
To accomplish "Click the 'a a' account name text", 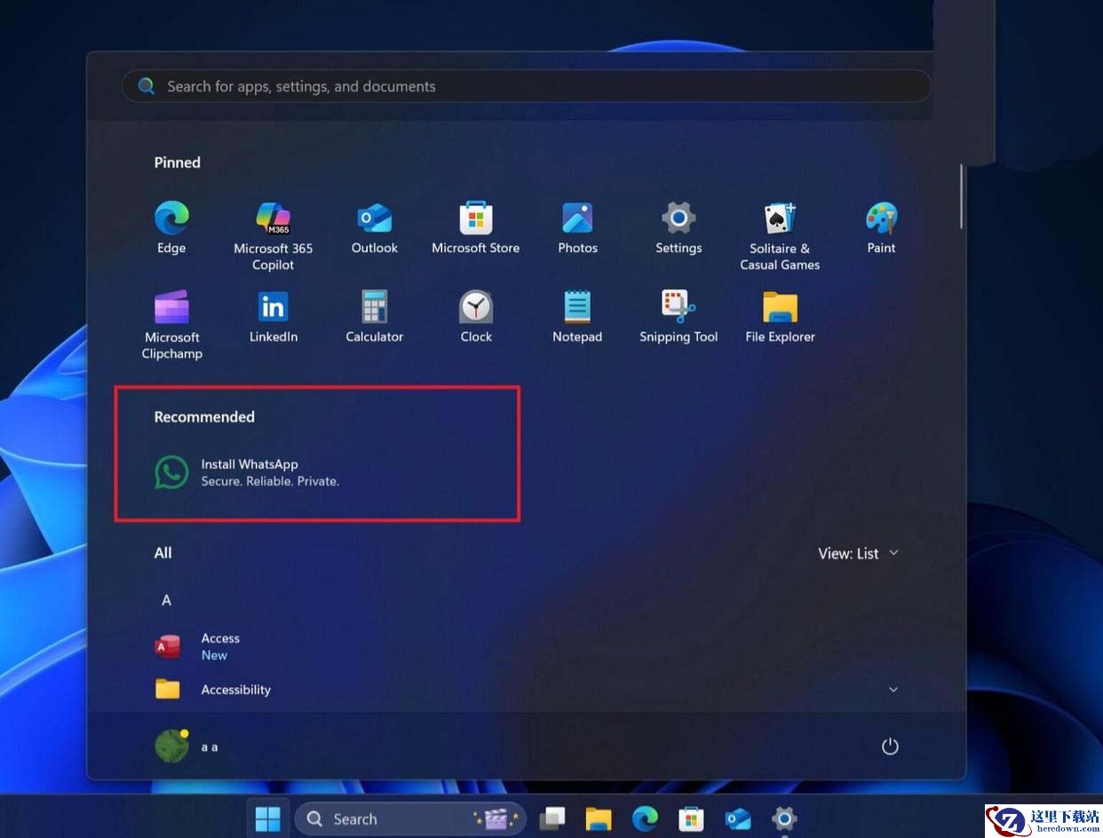I will (x=210, y=747).
